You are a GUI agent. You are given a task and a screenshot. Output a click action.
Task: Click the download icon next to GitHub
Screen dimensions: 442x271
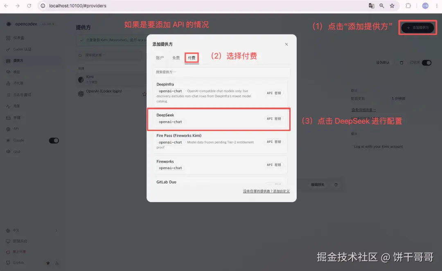(x=57, y=263)
